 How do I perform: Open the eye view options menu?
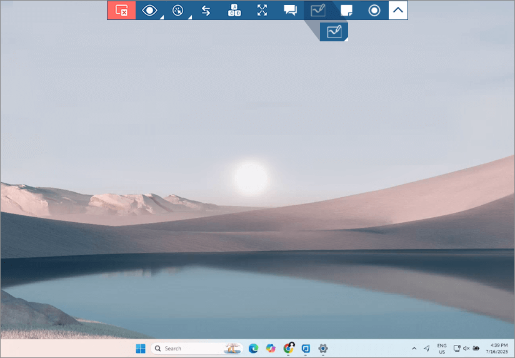[x=149, y=10]
